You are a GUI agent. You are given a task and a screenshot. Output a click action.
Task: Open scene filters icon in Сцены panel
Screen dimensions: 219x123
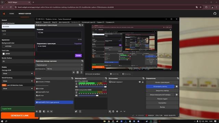pyautogui.click(x=44, y=111)
